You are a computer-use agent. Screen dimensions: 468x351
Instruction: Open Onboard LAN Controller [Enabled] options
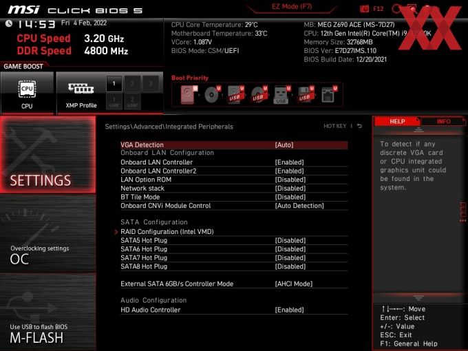tap(289, 162)
